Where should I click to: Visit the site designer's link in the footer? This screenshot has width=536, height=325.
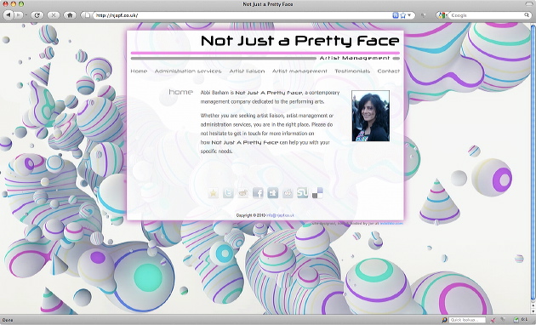391,224
